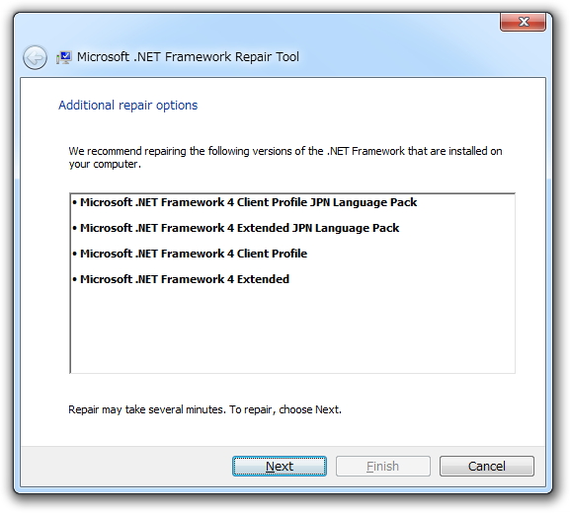Click the greyed-out Finish button
Image resolution: width=570 pixels, height=513 pixels.
(x=382, y=466)
